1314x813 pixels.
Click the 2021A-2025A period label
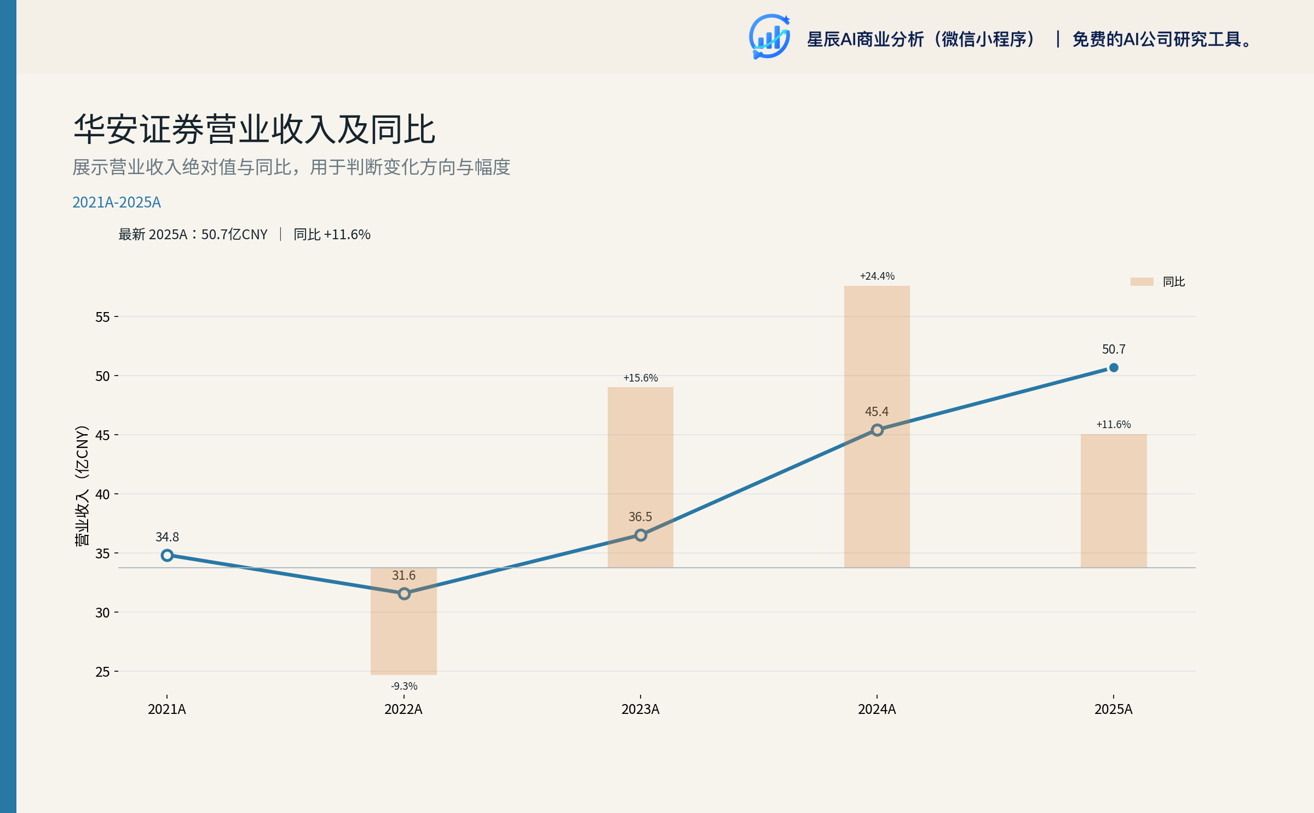click(117, 202)
